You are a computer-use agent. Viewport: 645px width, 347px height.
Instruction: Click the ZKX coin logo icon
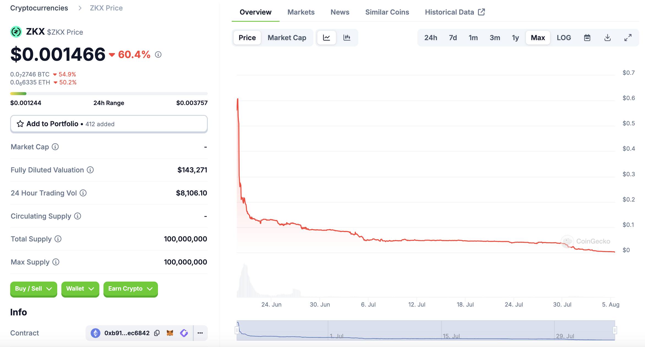pyautogui.click(x=16, y=32)
